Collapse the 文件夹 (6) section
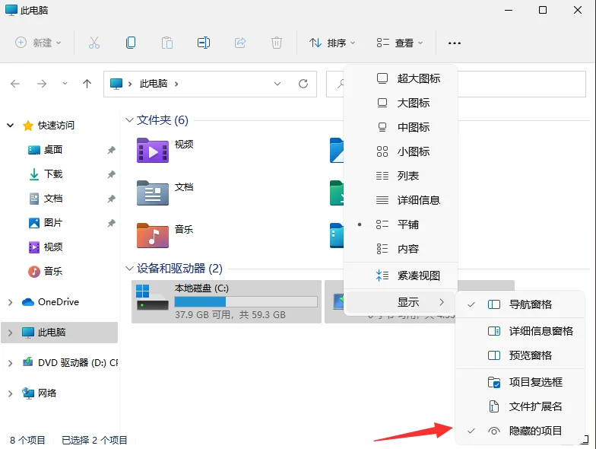Screen dimensions: 596x449 tap(128, 120)
